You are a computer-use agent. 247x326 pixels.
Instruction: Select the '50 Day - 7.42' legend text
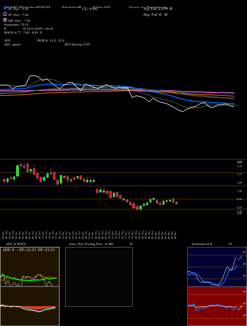[x=18, y=15]
